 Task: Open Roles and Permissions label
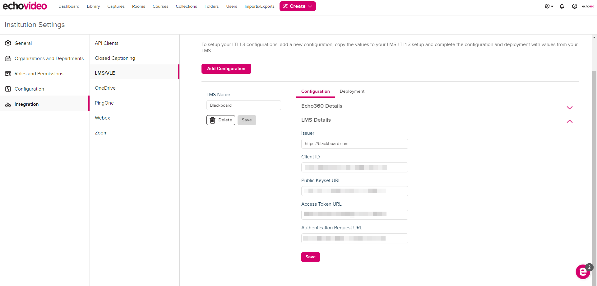point(39,74)
